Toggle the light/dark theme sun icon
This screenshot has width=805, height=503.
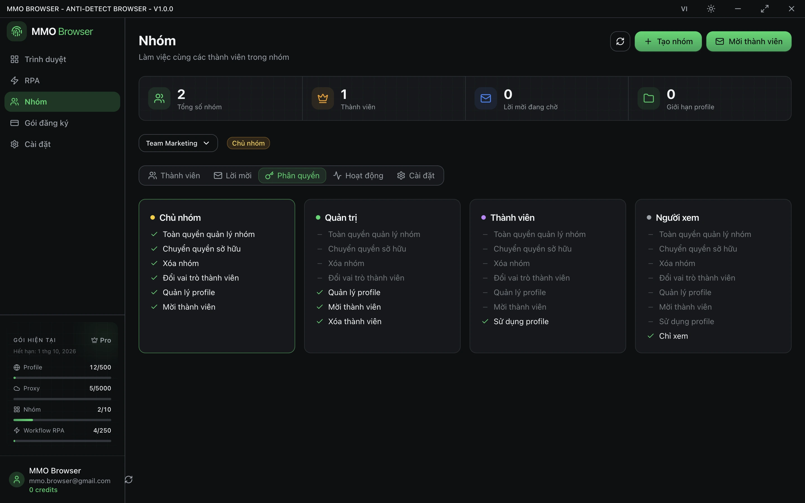pos(711,9)
